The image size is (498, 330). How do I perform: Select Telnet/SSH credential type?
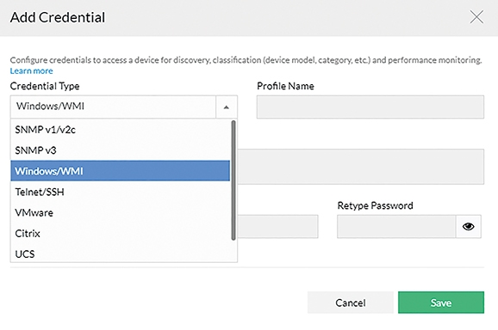120,192
